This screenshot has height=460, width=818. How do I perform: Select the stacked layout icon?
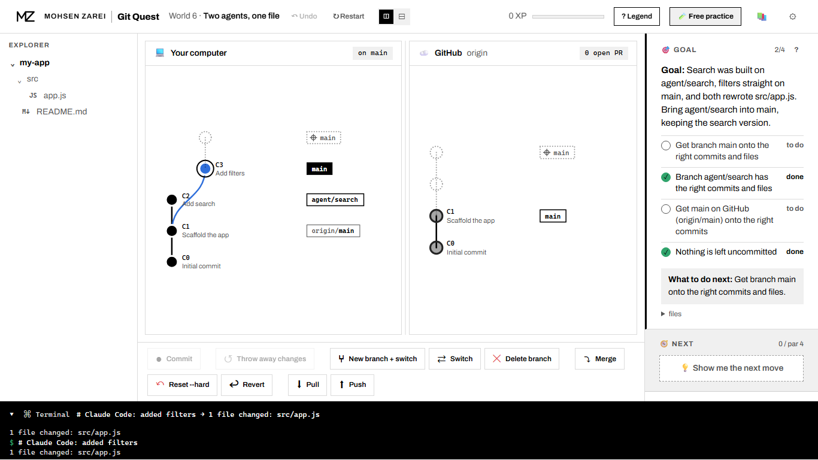[401, 17]
